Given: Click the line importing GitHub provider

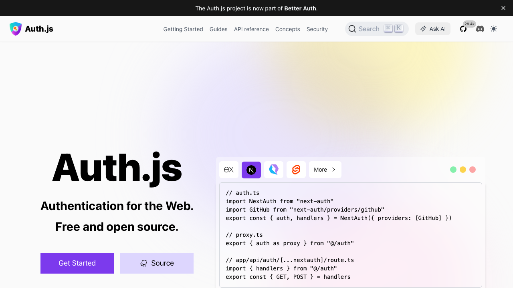Looking at the screenshot, I should (305, 210).
